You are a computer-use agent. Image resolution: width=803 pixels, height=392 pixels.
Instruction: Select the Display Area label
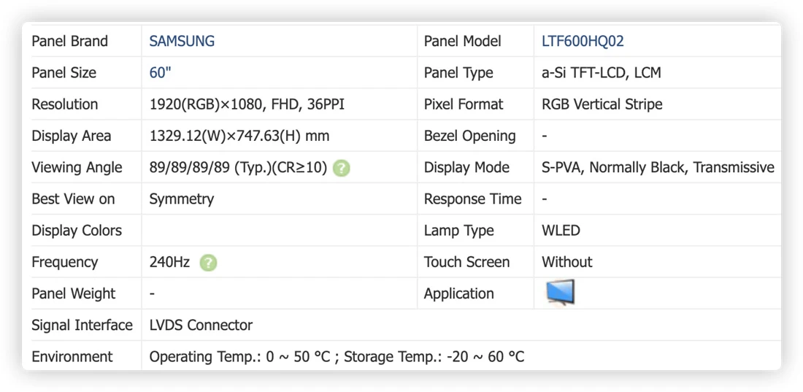click(x=72, y=137)
